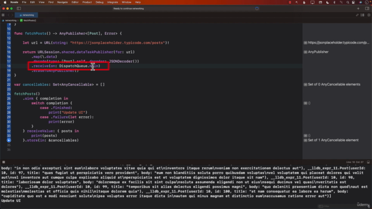
Task: Click 'print(posts)' on line 33
Action: [x=44, y=135]
